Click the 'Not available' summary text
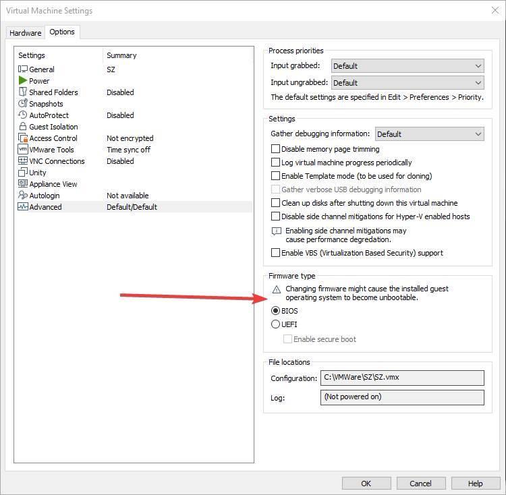Screen dimensions: 506x495 128,196
